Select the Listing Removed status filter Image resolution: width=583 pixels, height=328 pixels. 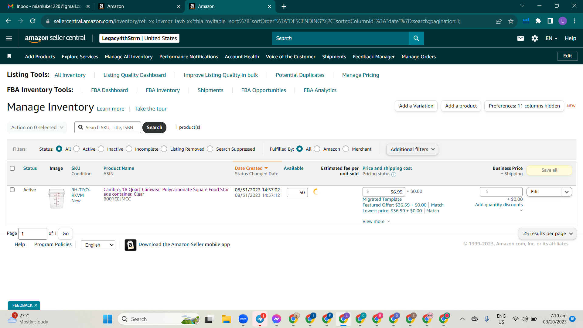164,149
